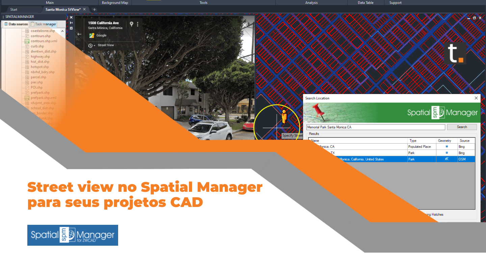
Task: Select coastalzone.shp in data sources tree
Action: 43,31
